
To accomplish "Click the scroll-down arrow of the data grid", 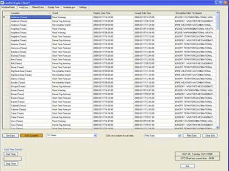I will 218,127.
